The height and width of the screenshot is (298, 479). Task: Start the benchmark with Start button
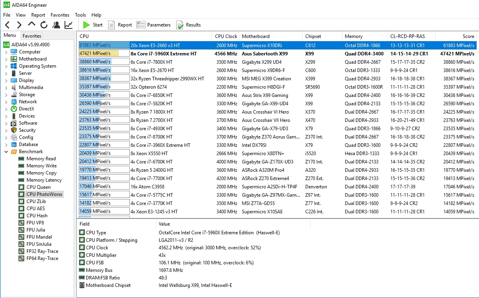pos(93,25)
